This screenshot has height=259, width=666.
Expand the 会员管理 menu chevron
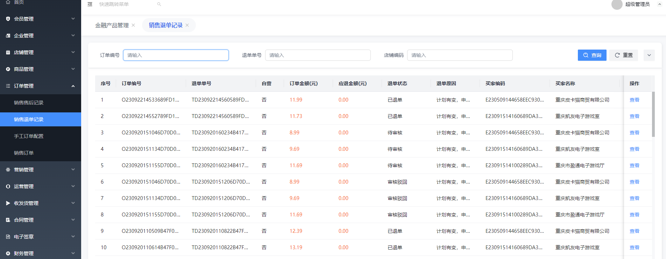point(73,19)
